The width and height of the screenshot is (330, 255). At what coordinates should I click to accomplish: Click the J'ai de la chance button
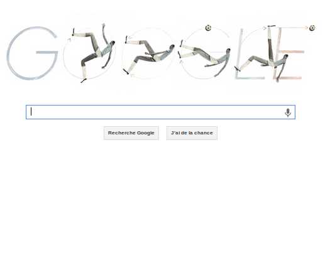[x=192, y=133]
